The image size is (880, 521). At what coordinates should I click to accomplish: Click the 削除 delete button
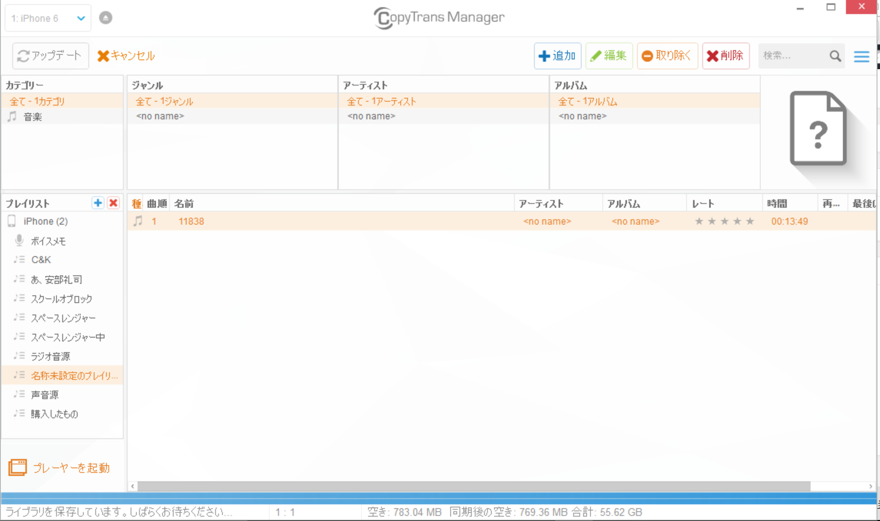725,56
